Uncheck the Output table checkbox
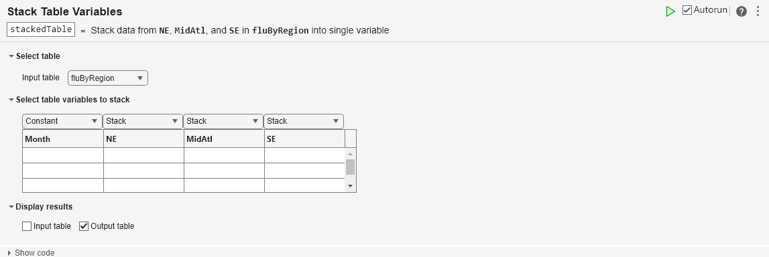The image size is (769, 257). click(84, 226)
